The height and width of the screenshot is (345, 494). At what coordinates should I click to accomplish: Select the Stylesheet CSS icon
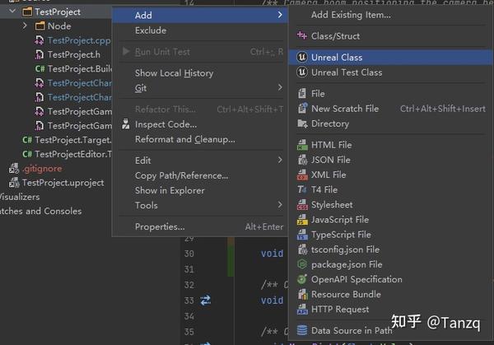pos(302,205)
